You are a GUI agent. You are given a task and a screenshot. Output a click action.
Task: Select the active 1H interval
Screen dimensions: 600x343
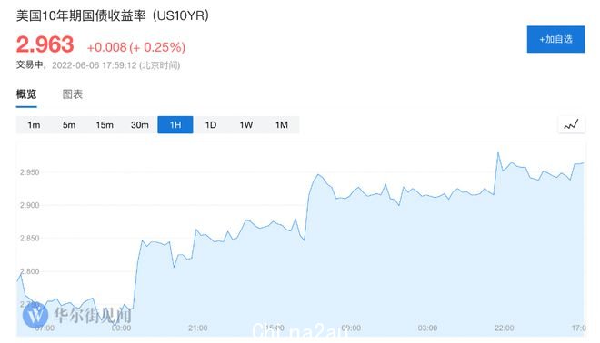pos(175,125)
